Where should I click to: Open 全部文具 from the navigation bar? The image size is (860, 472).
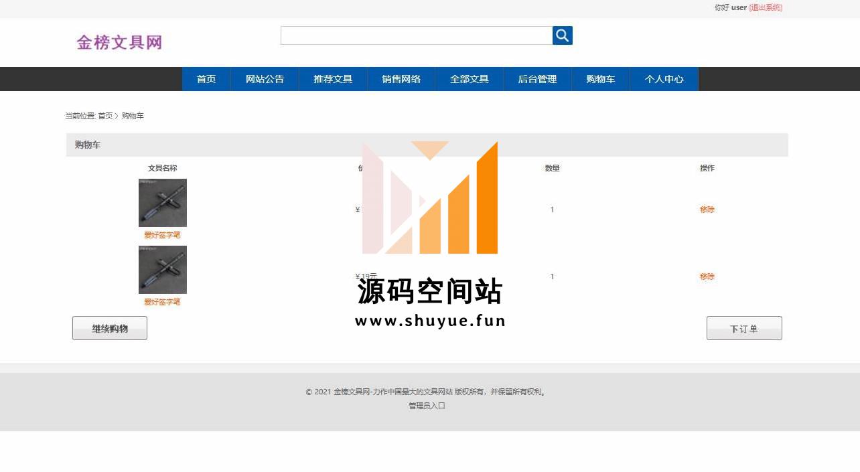(469, 79)
